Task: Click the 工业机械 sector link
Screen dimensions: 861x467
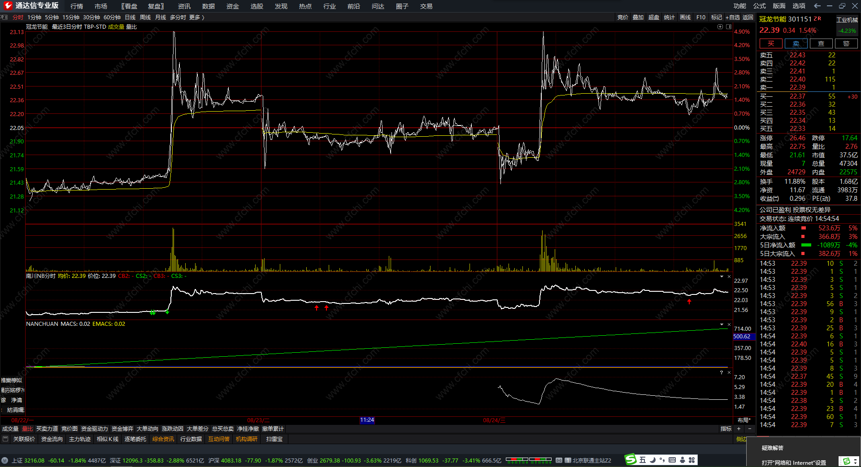Action: click(x=847, y=20)
